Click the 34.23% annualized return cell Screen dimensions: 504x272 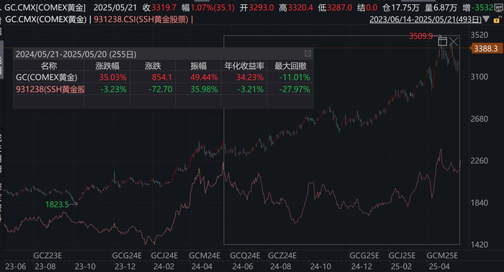250,78
